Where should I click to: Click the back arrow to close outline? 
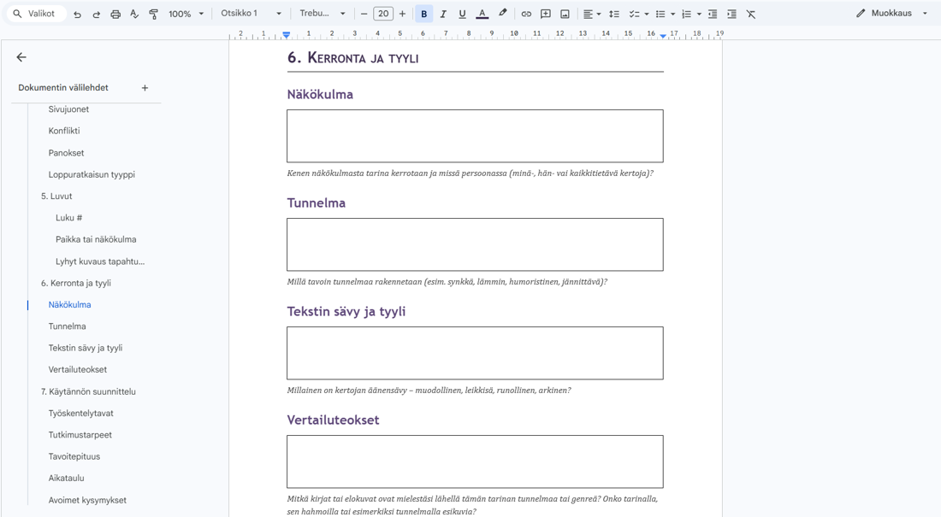(x=21, y=57)
